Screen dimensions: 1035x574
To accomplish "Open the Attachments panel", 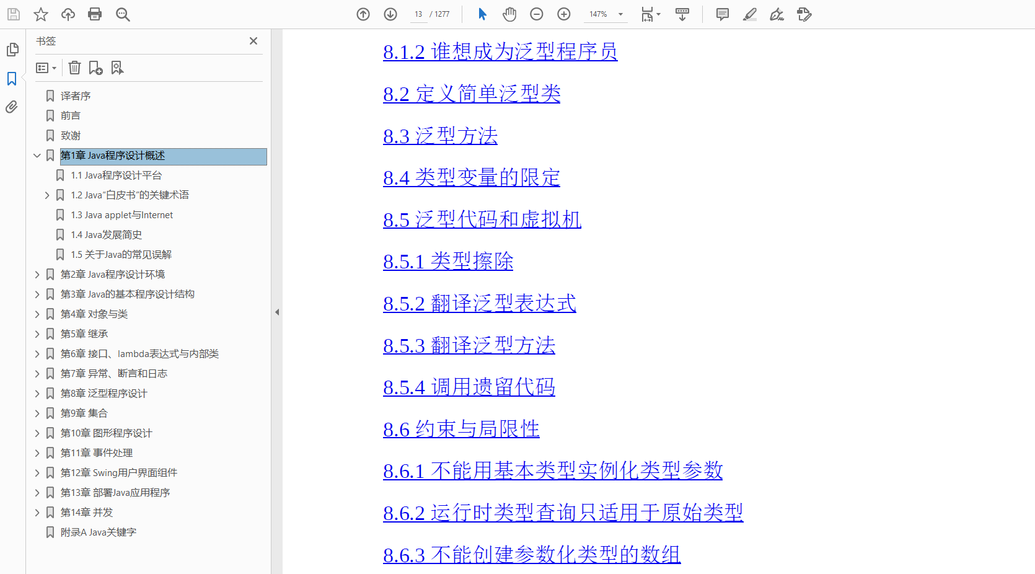I will (12, 107).
